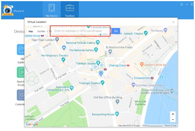Screen dimensions: 195x131
Task: Zoom in on the map
Action: tap(173, 114)
